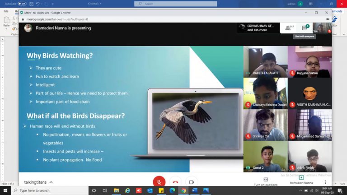This screenshot has width=347, height=195.
Task: Click the taskbar search box
Action: pyautogui.click(x=50, y=191)
